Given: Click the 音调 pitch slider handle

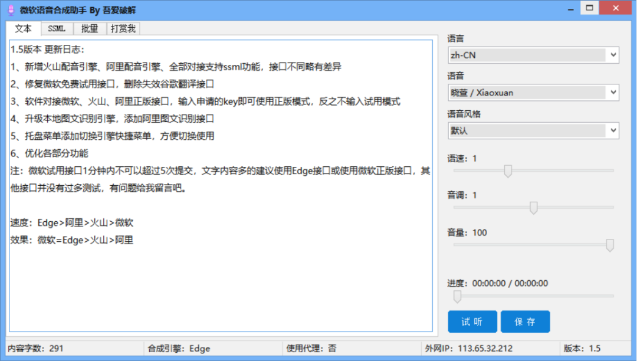Looking at the screenshot, I should [x=533, y=208].
